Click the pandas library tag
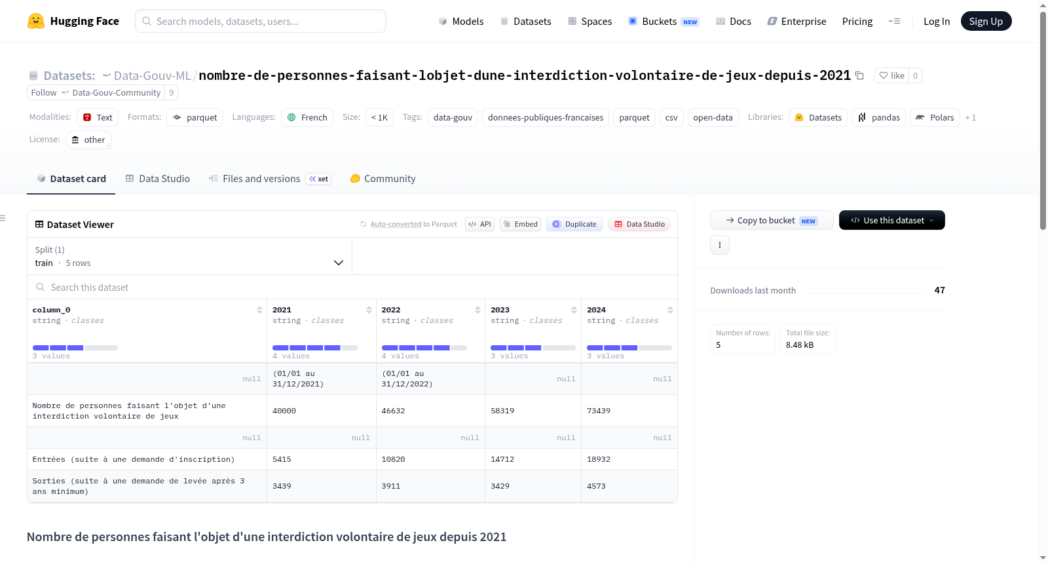The image size is (1048, 564). coord(879,117)
